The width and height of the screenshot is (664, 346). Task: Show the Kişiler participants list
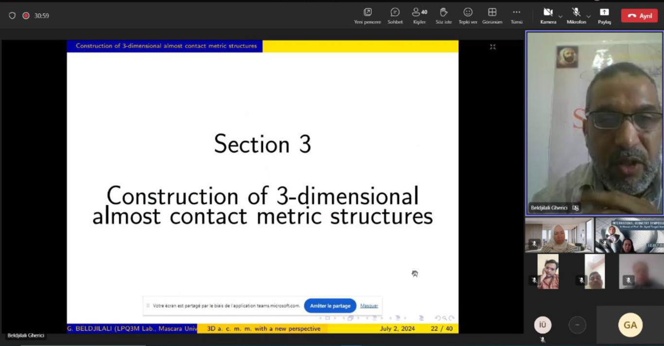pyautogui.click(x=419, y=16)
